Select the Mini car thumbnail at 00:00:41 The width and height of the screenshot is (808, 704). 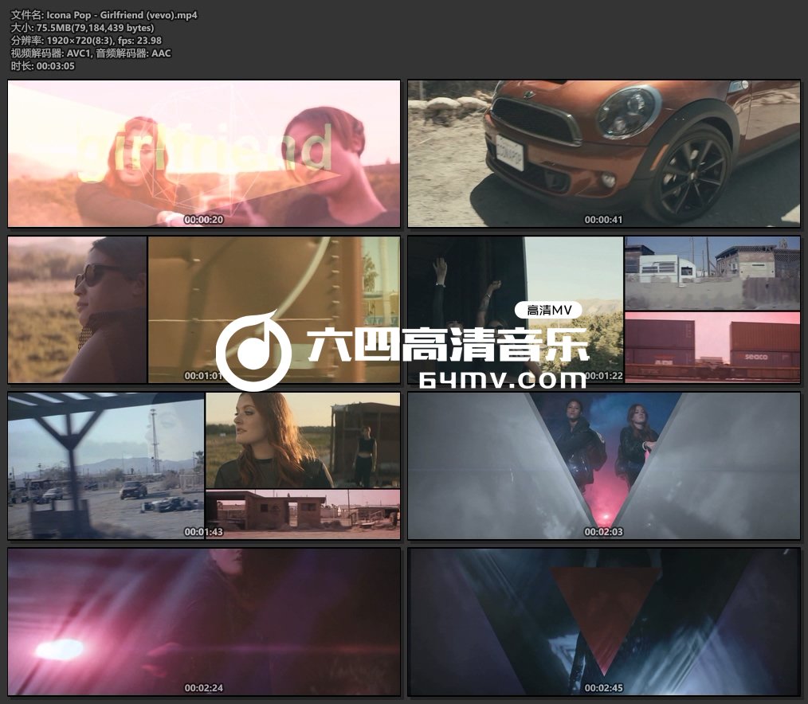[604, 154]
